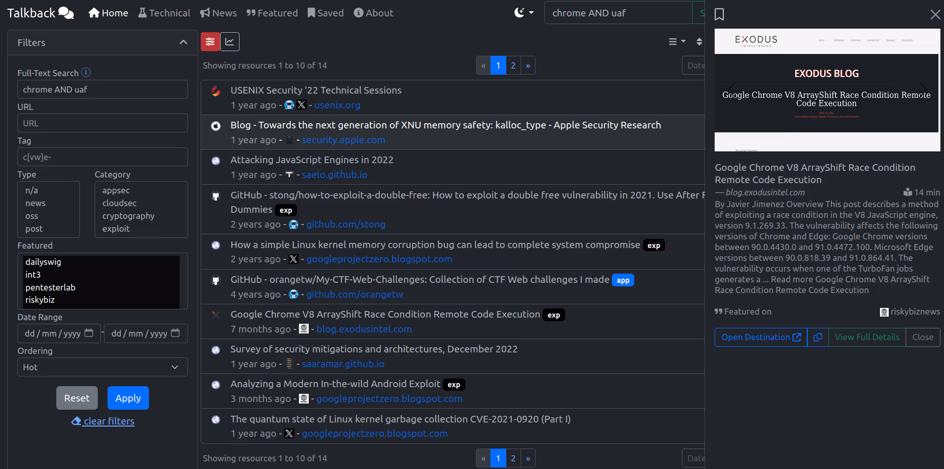Click the Talkback logo chat icon
Image resolution: width=944 pixels, height=469 pixels.
coord(66,13)
